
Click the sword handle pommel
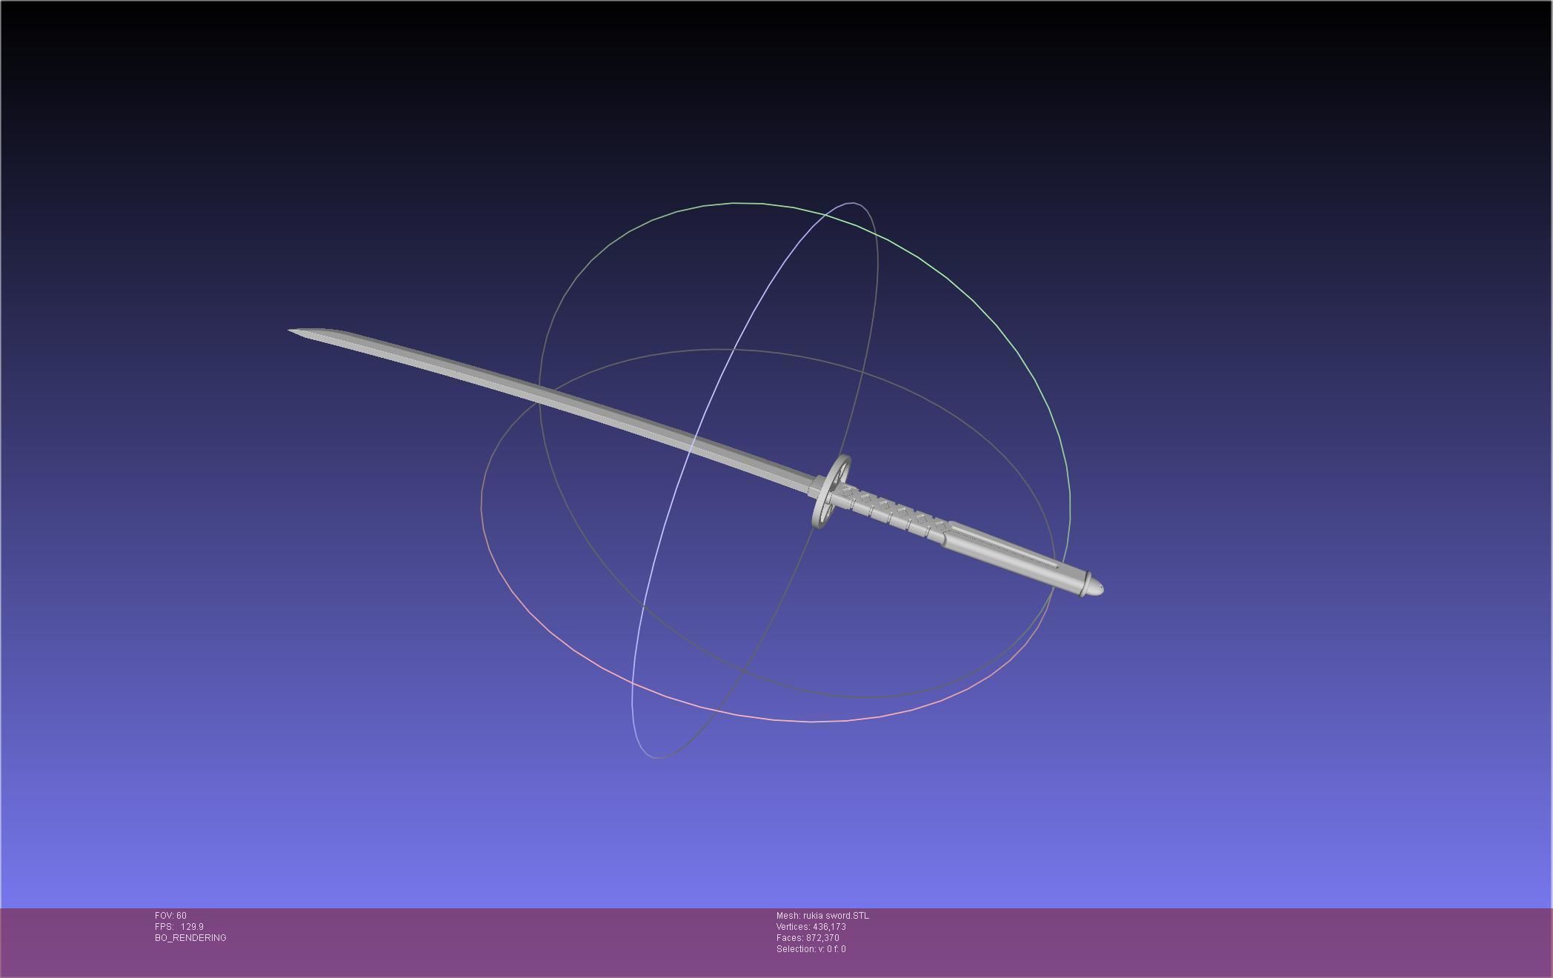(1094, 585)
